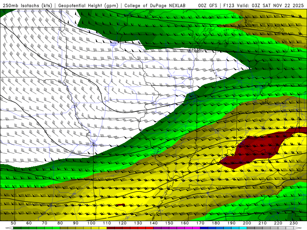This screenshot has height=230, width=307.
Task: Click the 60 value on the color scale
Action: click(x=29, y=223)
